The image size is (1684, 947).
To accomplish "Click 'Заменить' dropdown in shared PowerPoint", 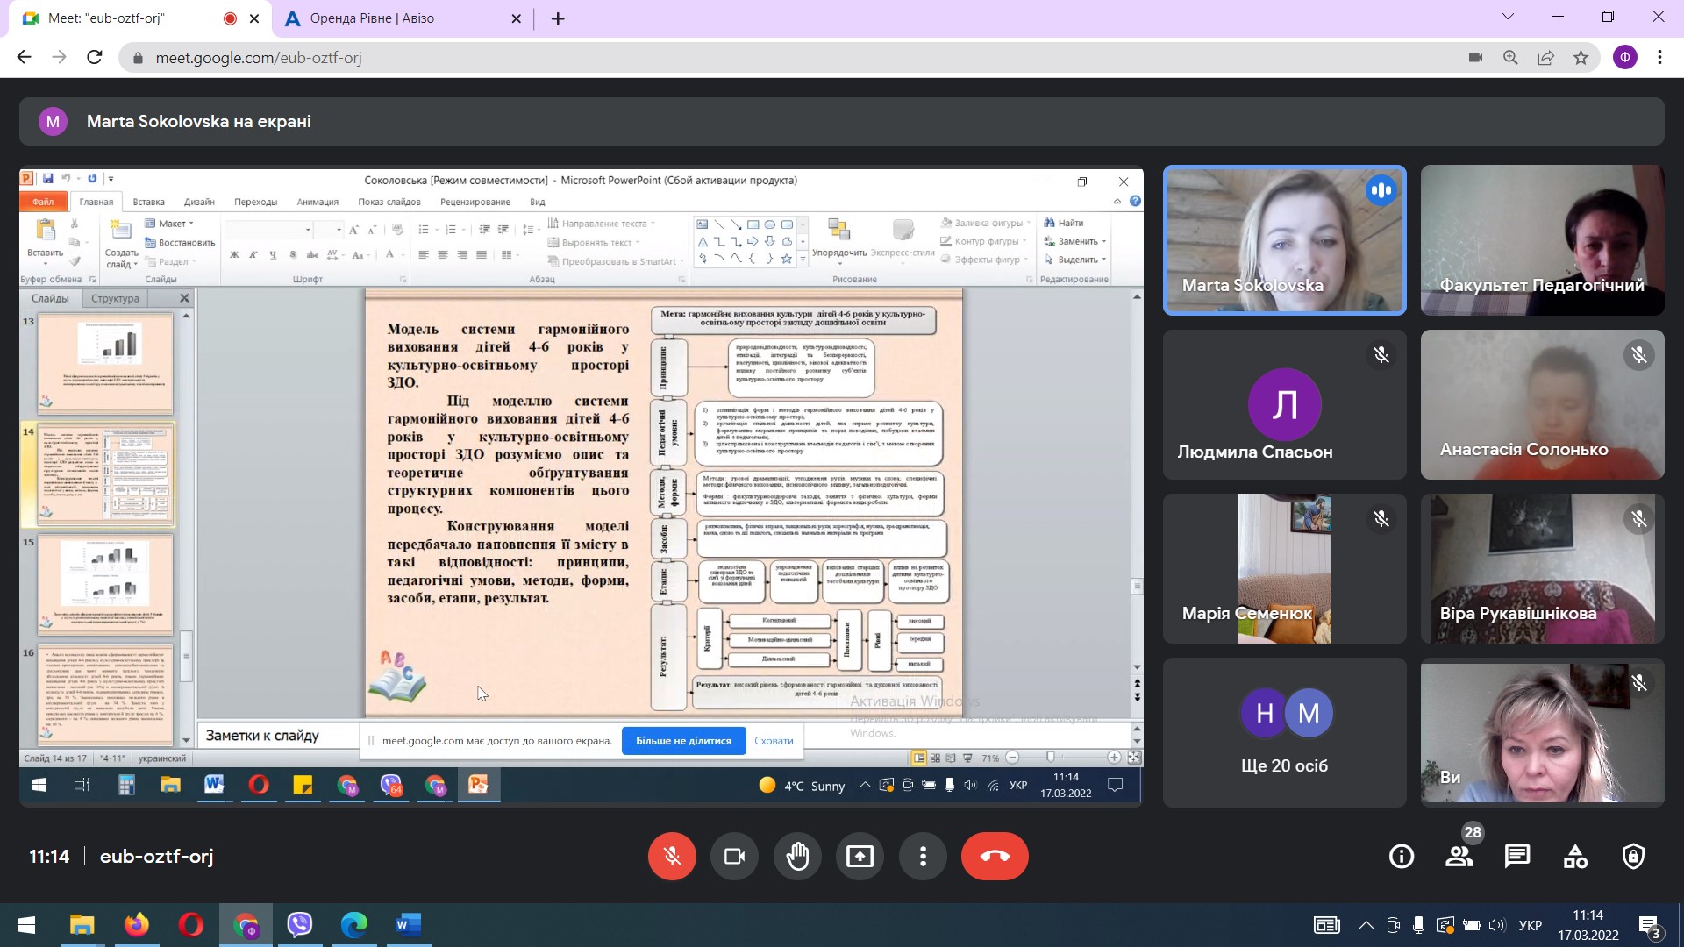I will [1075, 241].
